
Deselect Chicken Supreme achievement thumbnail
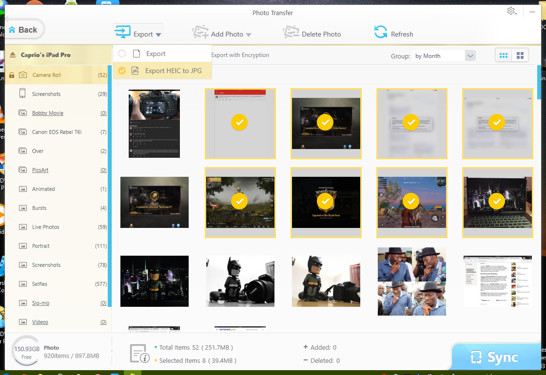click(x=326, y=124)
